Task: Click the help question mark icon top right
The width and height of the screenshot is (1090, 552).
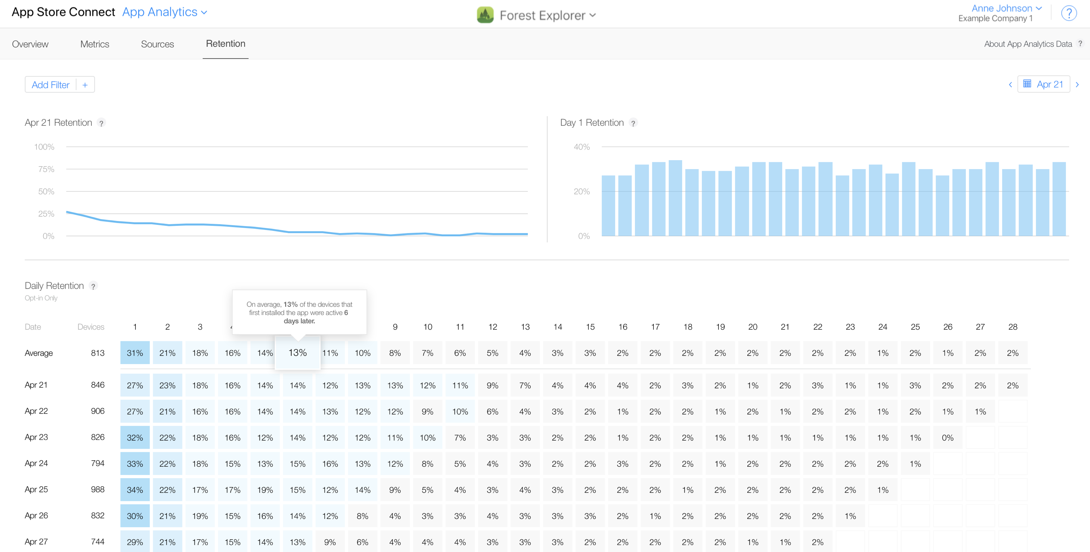Action: pos(1069,13)
